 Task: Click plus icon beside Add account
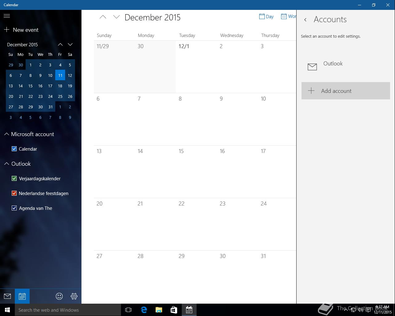(x=311, y=91)
